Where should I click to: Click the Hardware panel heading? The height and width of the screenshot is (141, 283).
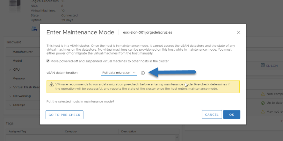click(x=13, y=42)
